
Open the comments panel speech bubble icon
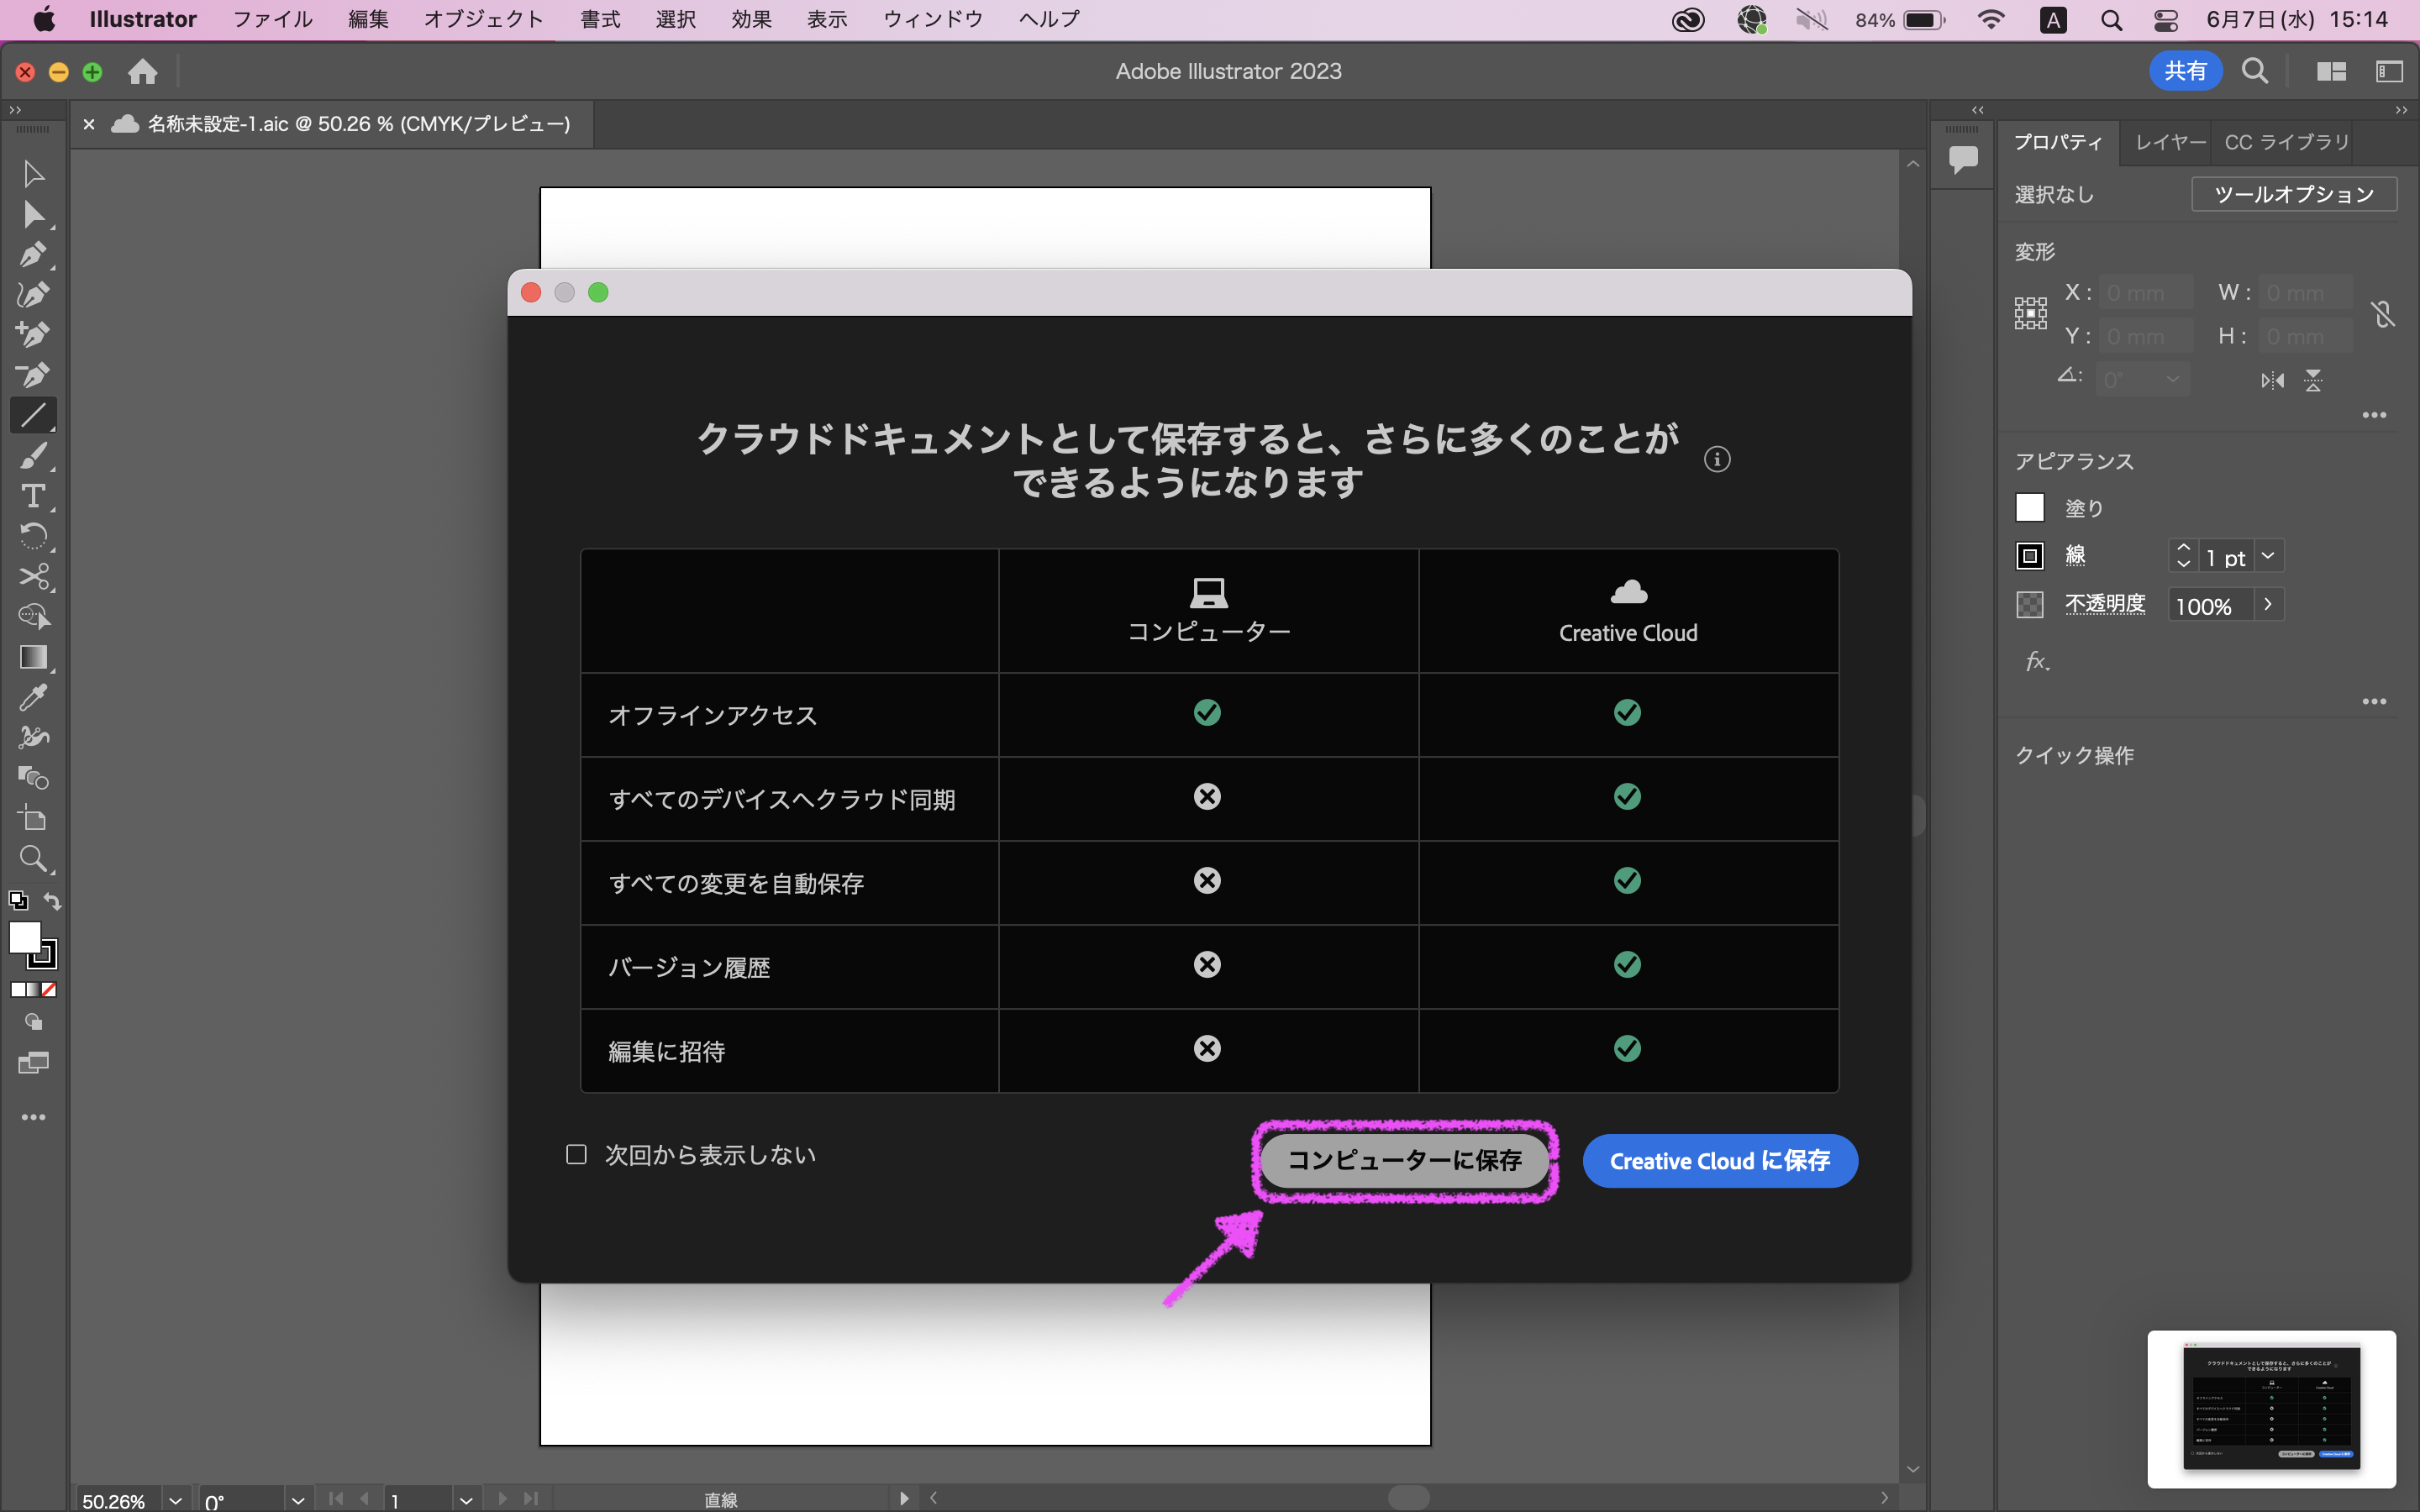coord(1963,158)
